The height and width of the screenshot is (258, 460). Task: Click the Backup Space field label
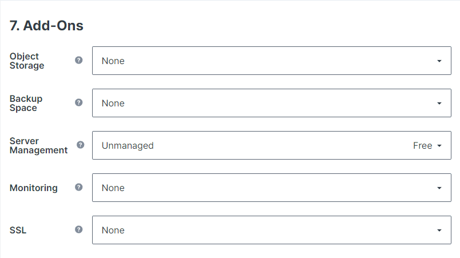[x=26, y=103]
